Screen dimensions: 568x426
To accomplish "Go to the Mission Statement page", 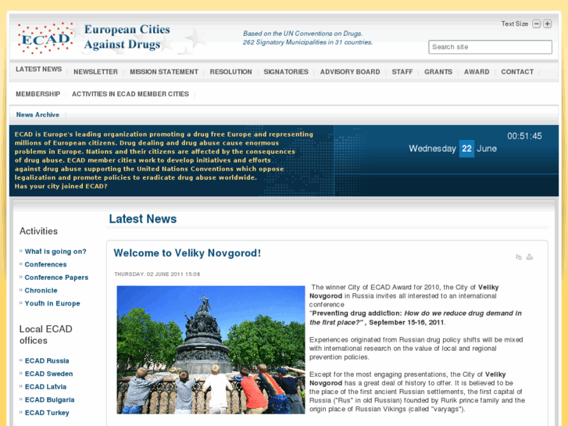I will (x=164, y=72).
